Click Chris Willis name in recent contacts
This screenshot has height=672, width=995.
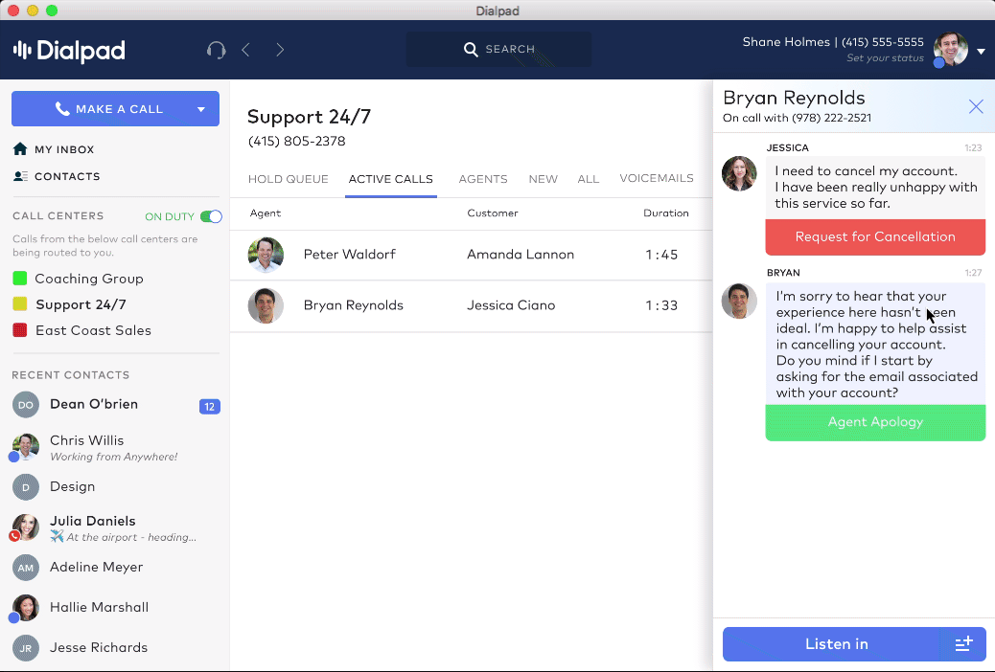(87, 440)
